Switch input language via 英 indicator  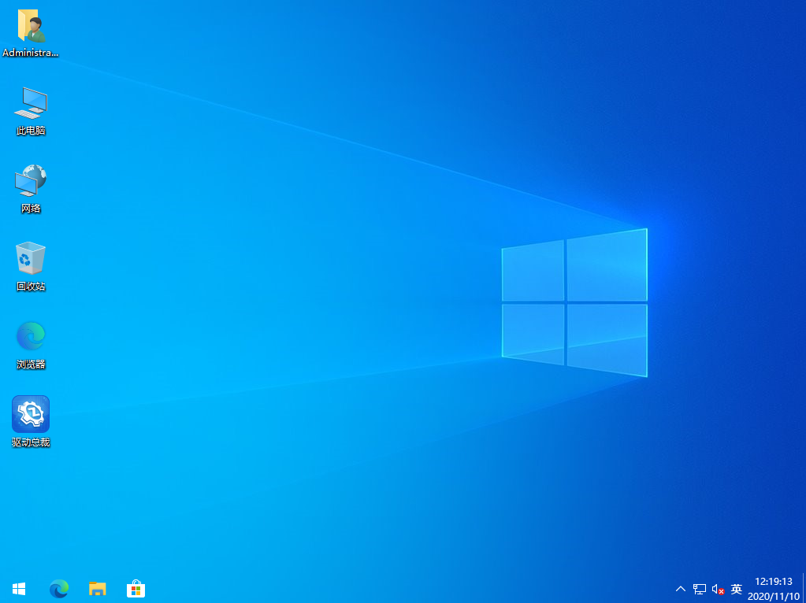(x=737, y=589)
